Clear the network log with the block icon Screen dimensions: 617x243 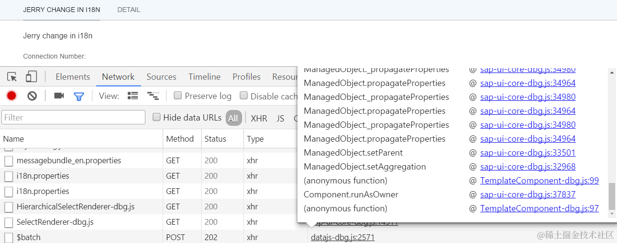point(32,96)
